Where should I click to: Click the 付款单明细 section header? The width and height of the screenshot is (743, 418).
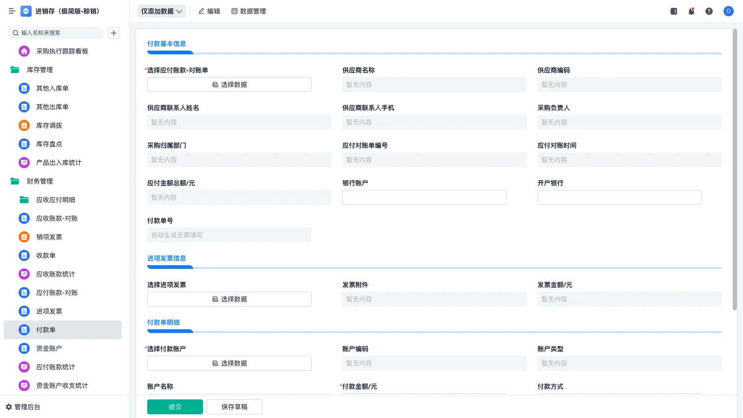163,322
